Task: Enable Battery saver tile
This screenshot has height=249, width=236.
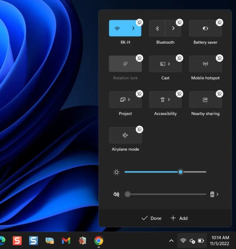Action: coord(205,29)
